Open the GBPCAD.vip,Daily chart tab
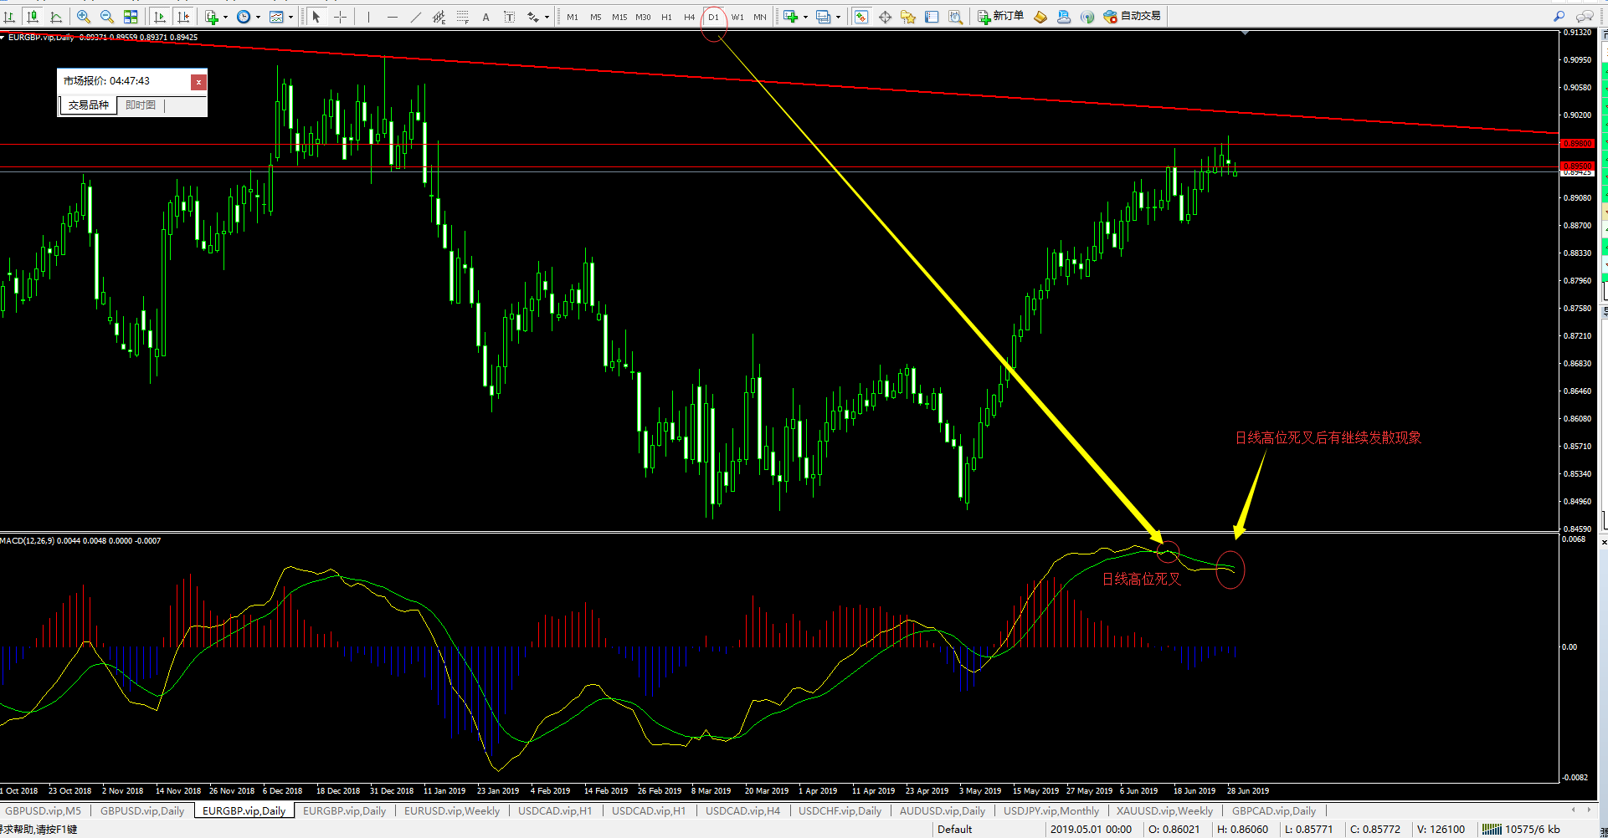This screenshot has height=838, width=1608. (1274, 810)
